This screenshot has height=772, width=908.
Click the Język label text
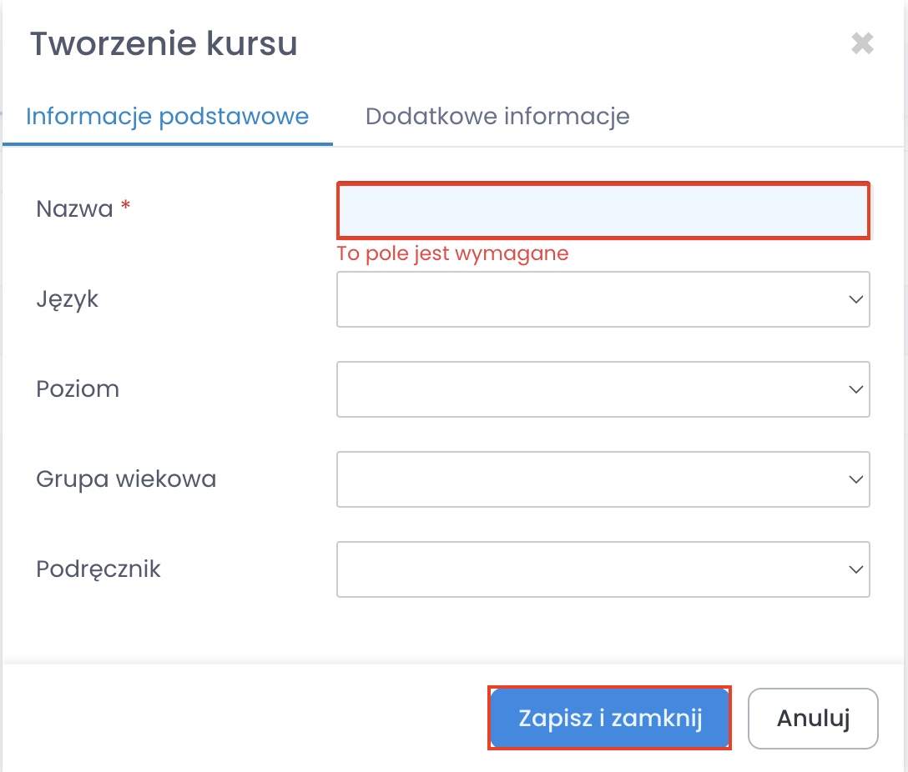click(68, 298)
